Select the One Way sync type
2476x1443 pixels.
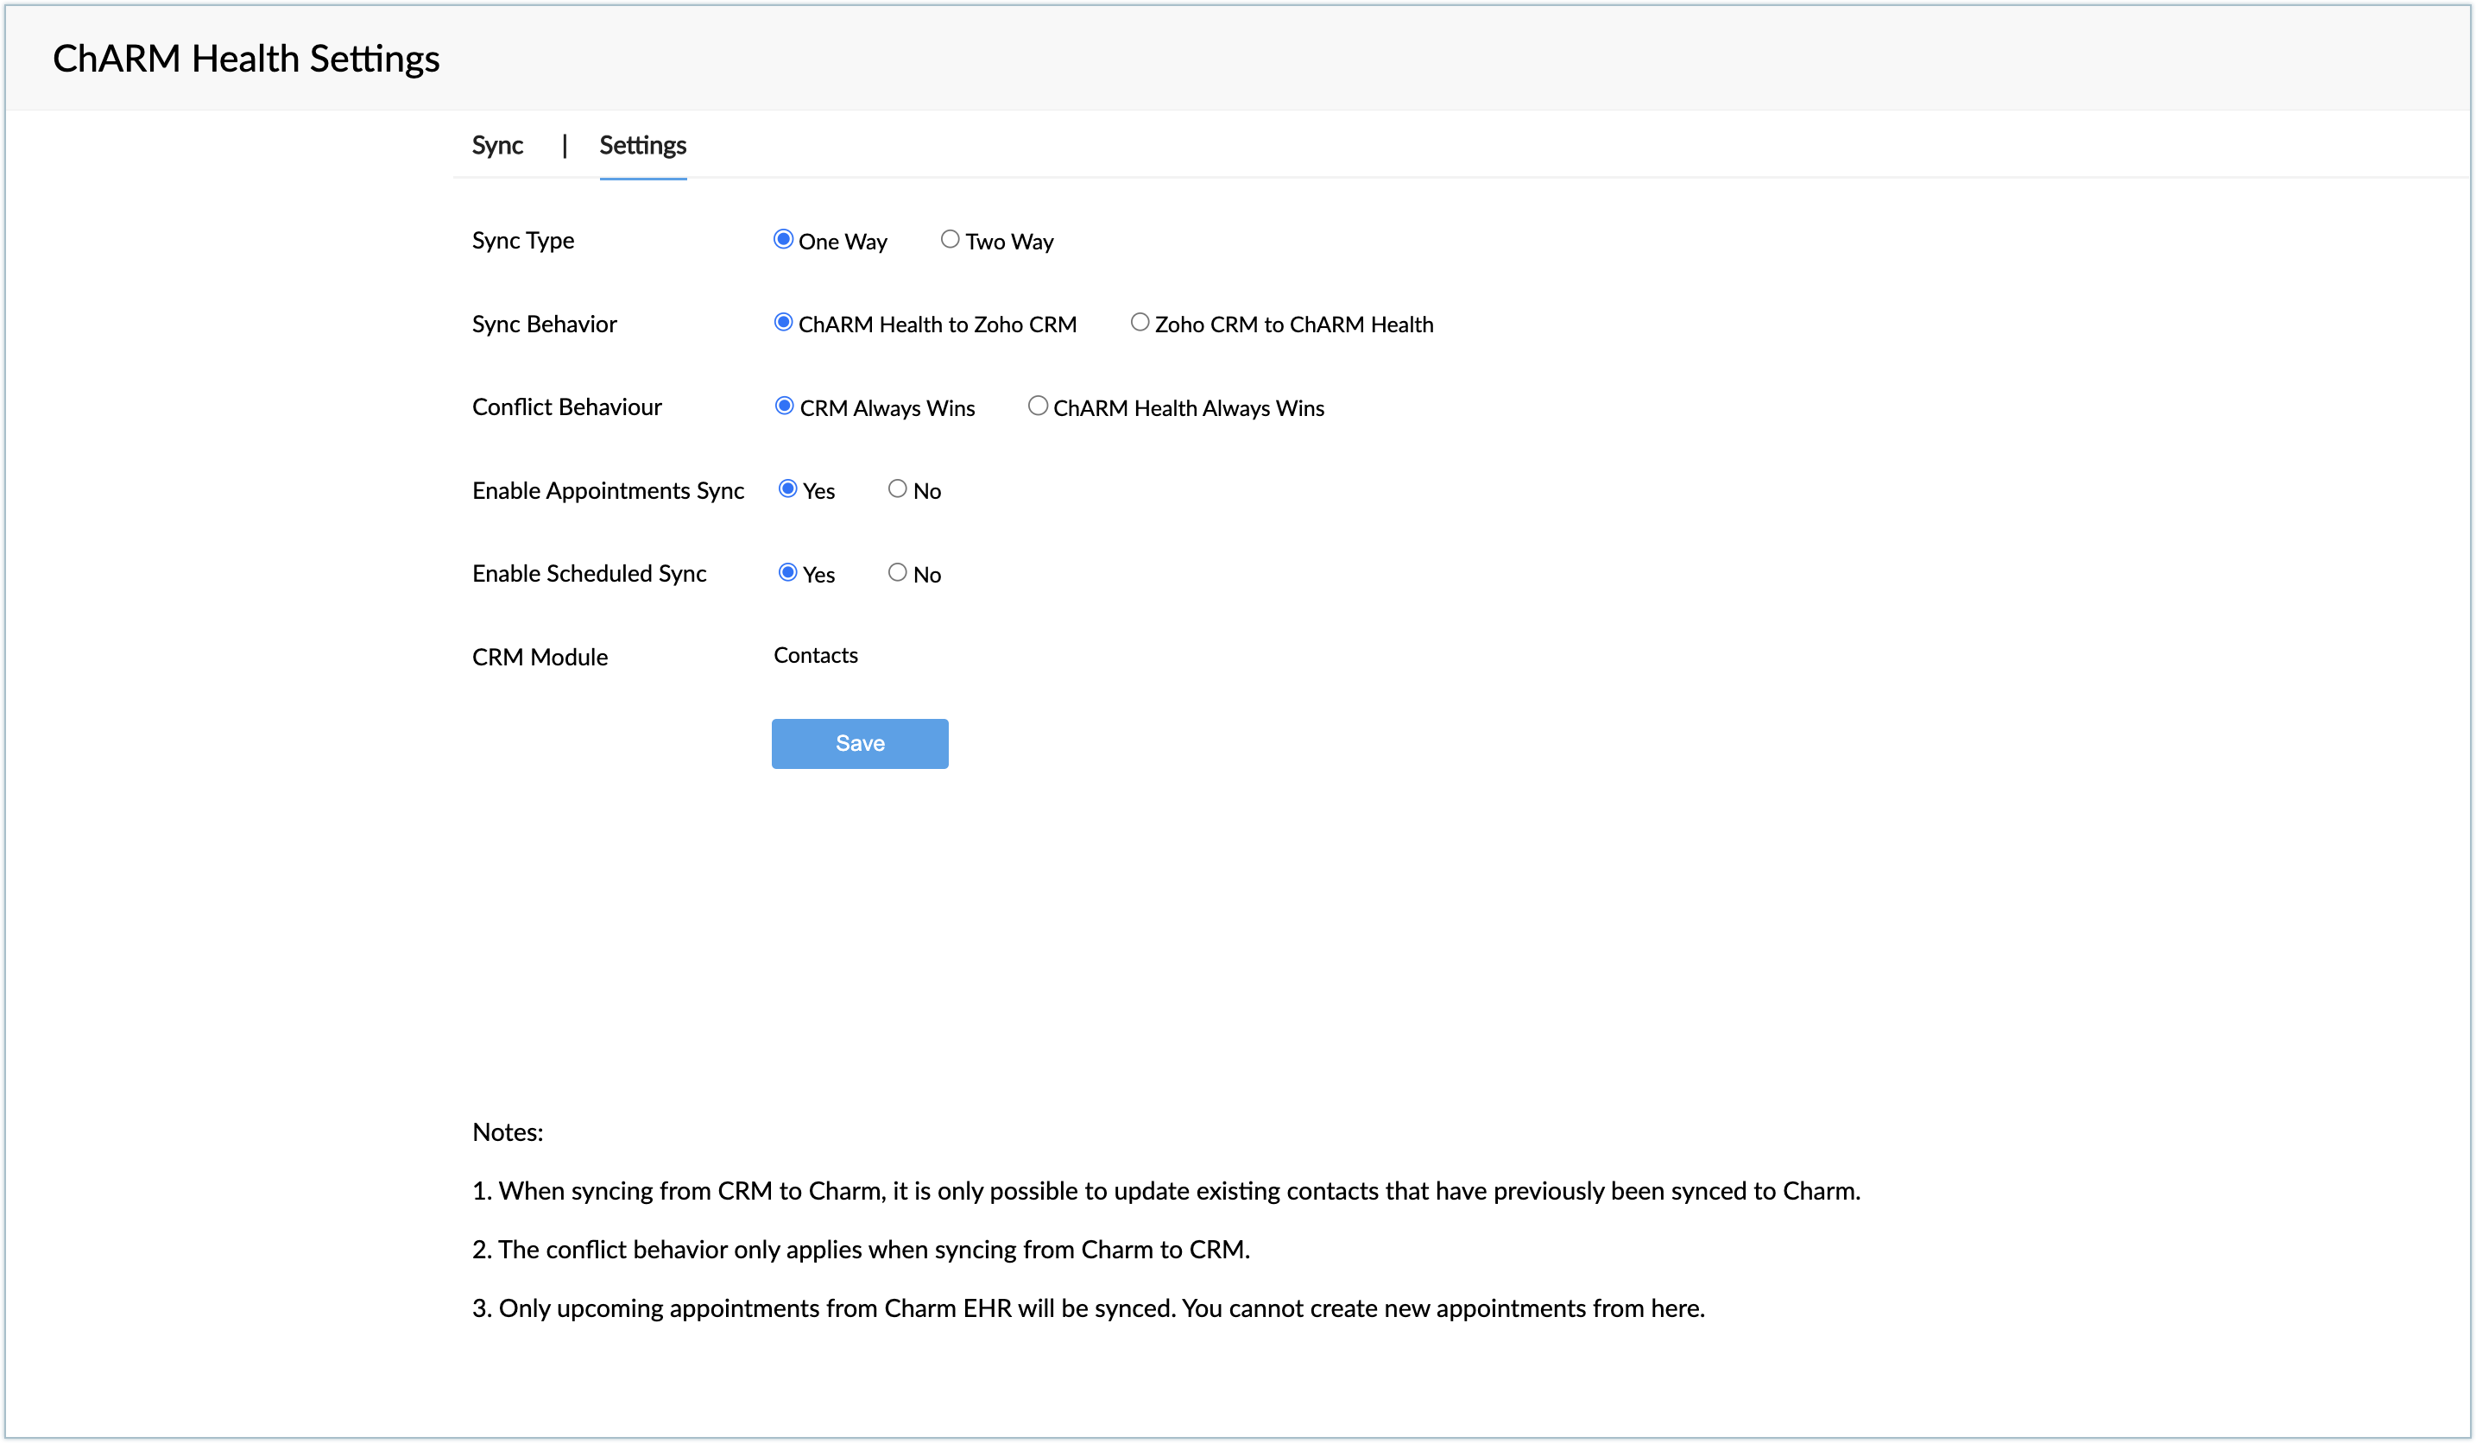(x=783, y=240)
